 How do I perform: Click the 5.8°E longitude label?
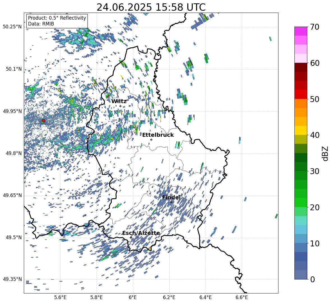pyautogui.click(x=96, y=297)
